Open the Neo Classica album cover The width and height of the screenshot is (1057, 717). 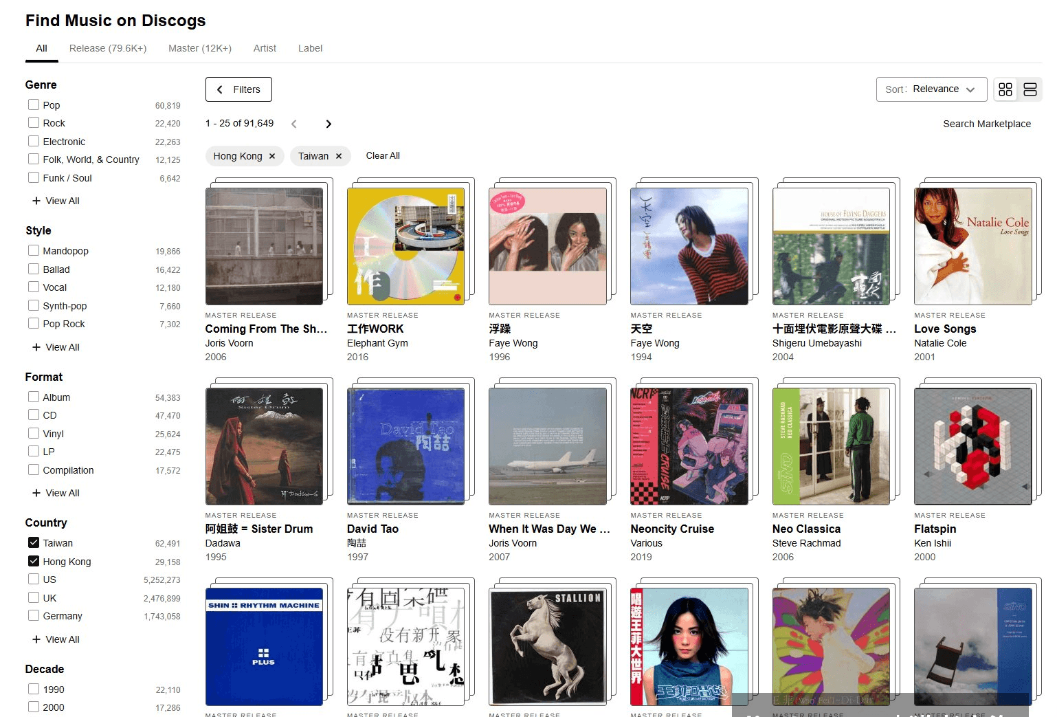click(x=831, y=446)
